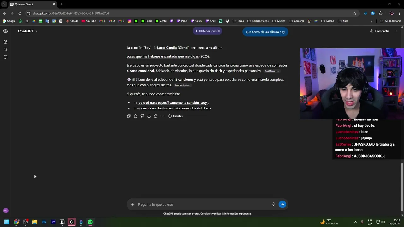Follow link about most known tracks
This screenshot has height=227, width=404.
click(176, 108)
